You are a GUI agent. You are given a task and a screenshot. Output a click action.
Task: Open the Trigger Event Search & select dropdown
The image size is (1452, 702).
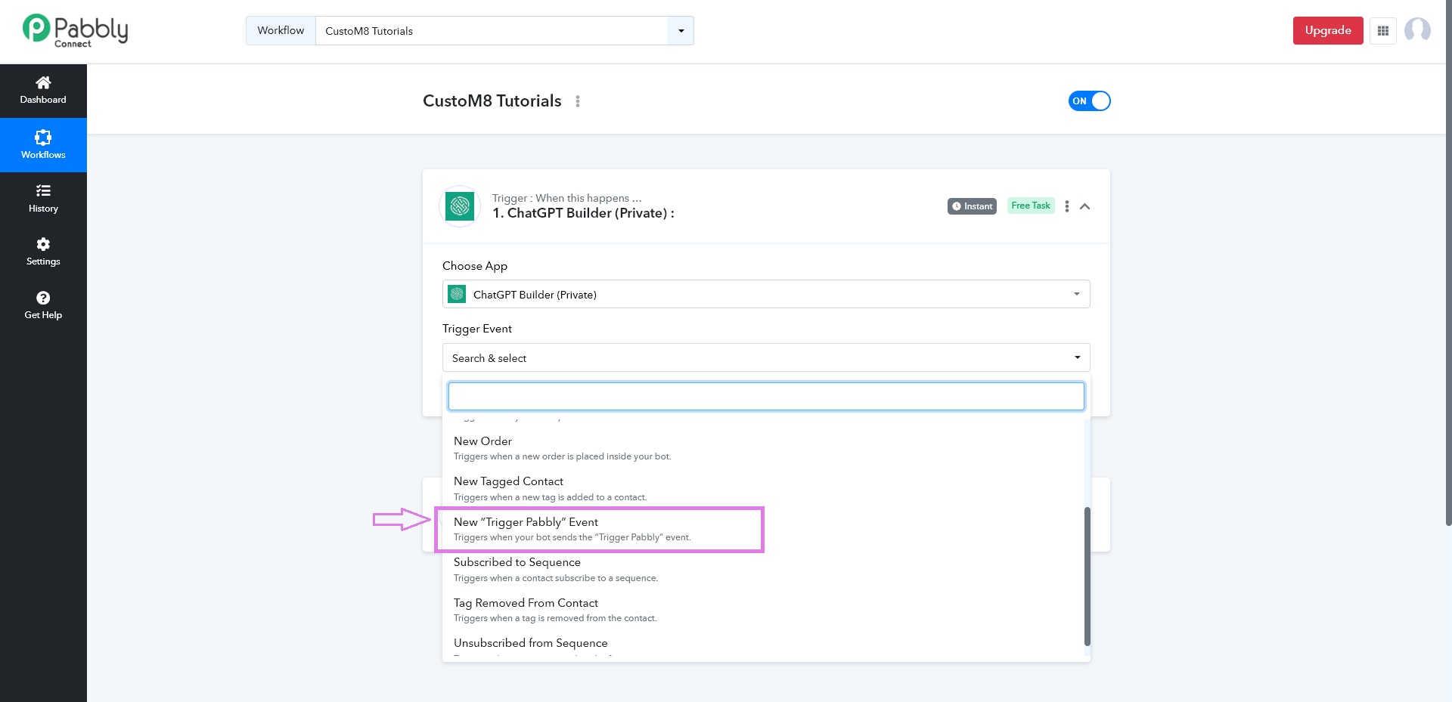click(766, 357)
